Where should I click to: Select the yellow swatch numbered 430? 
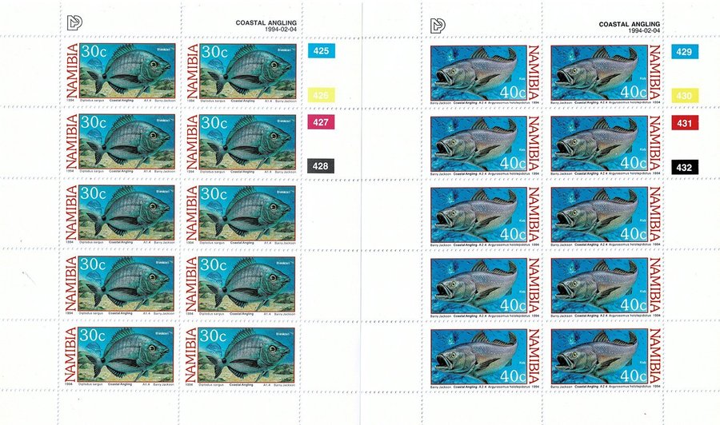[684, 96]
